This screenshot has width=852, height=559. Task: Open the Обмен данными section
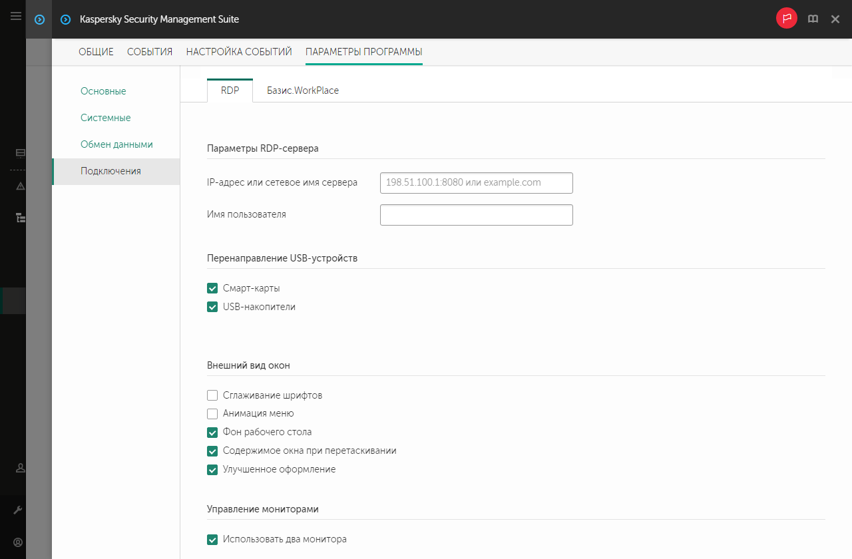pos(116,144)
